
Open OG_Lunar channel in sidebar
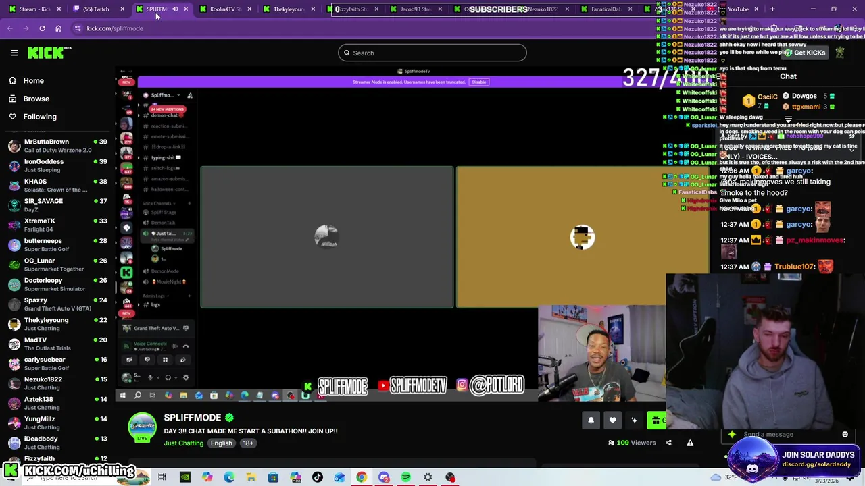(x=57, y=265)
